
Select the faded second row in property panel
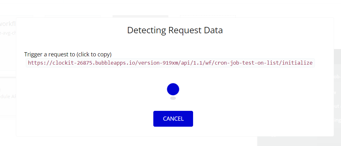click(x=337, y=92)
